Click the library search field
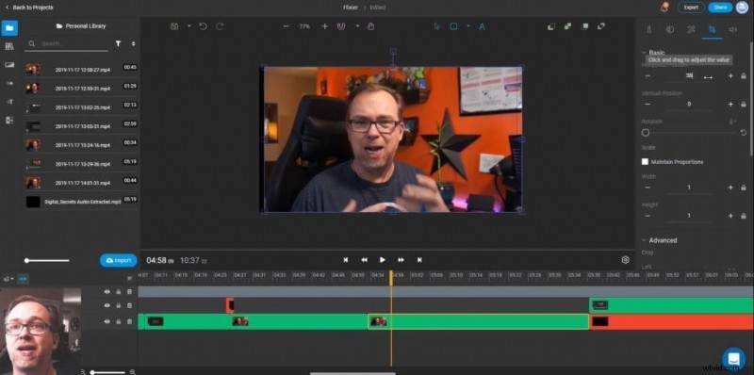The height and width of the screenshot is (375, 754). (67, 43)
